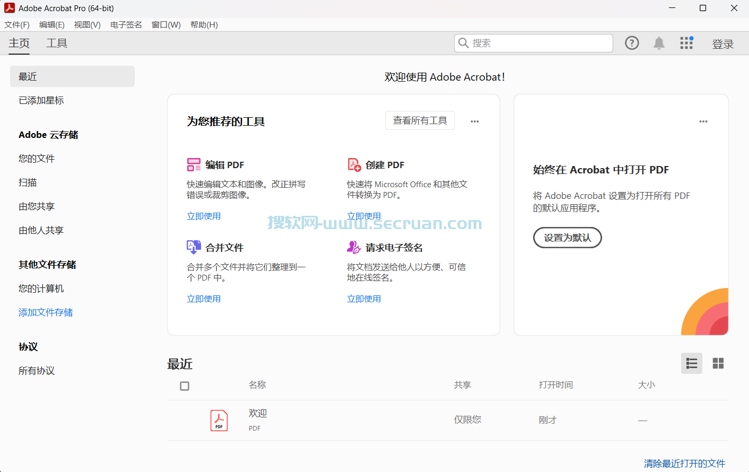Open the 电子签名 menu
Screen dimensions: 749x472
126,25
